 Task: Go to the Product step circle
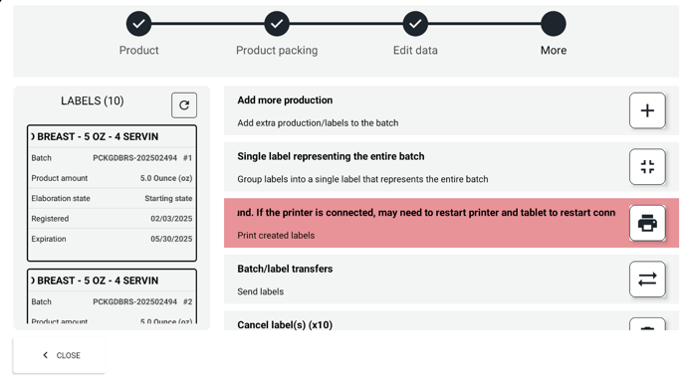(139, 24)
